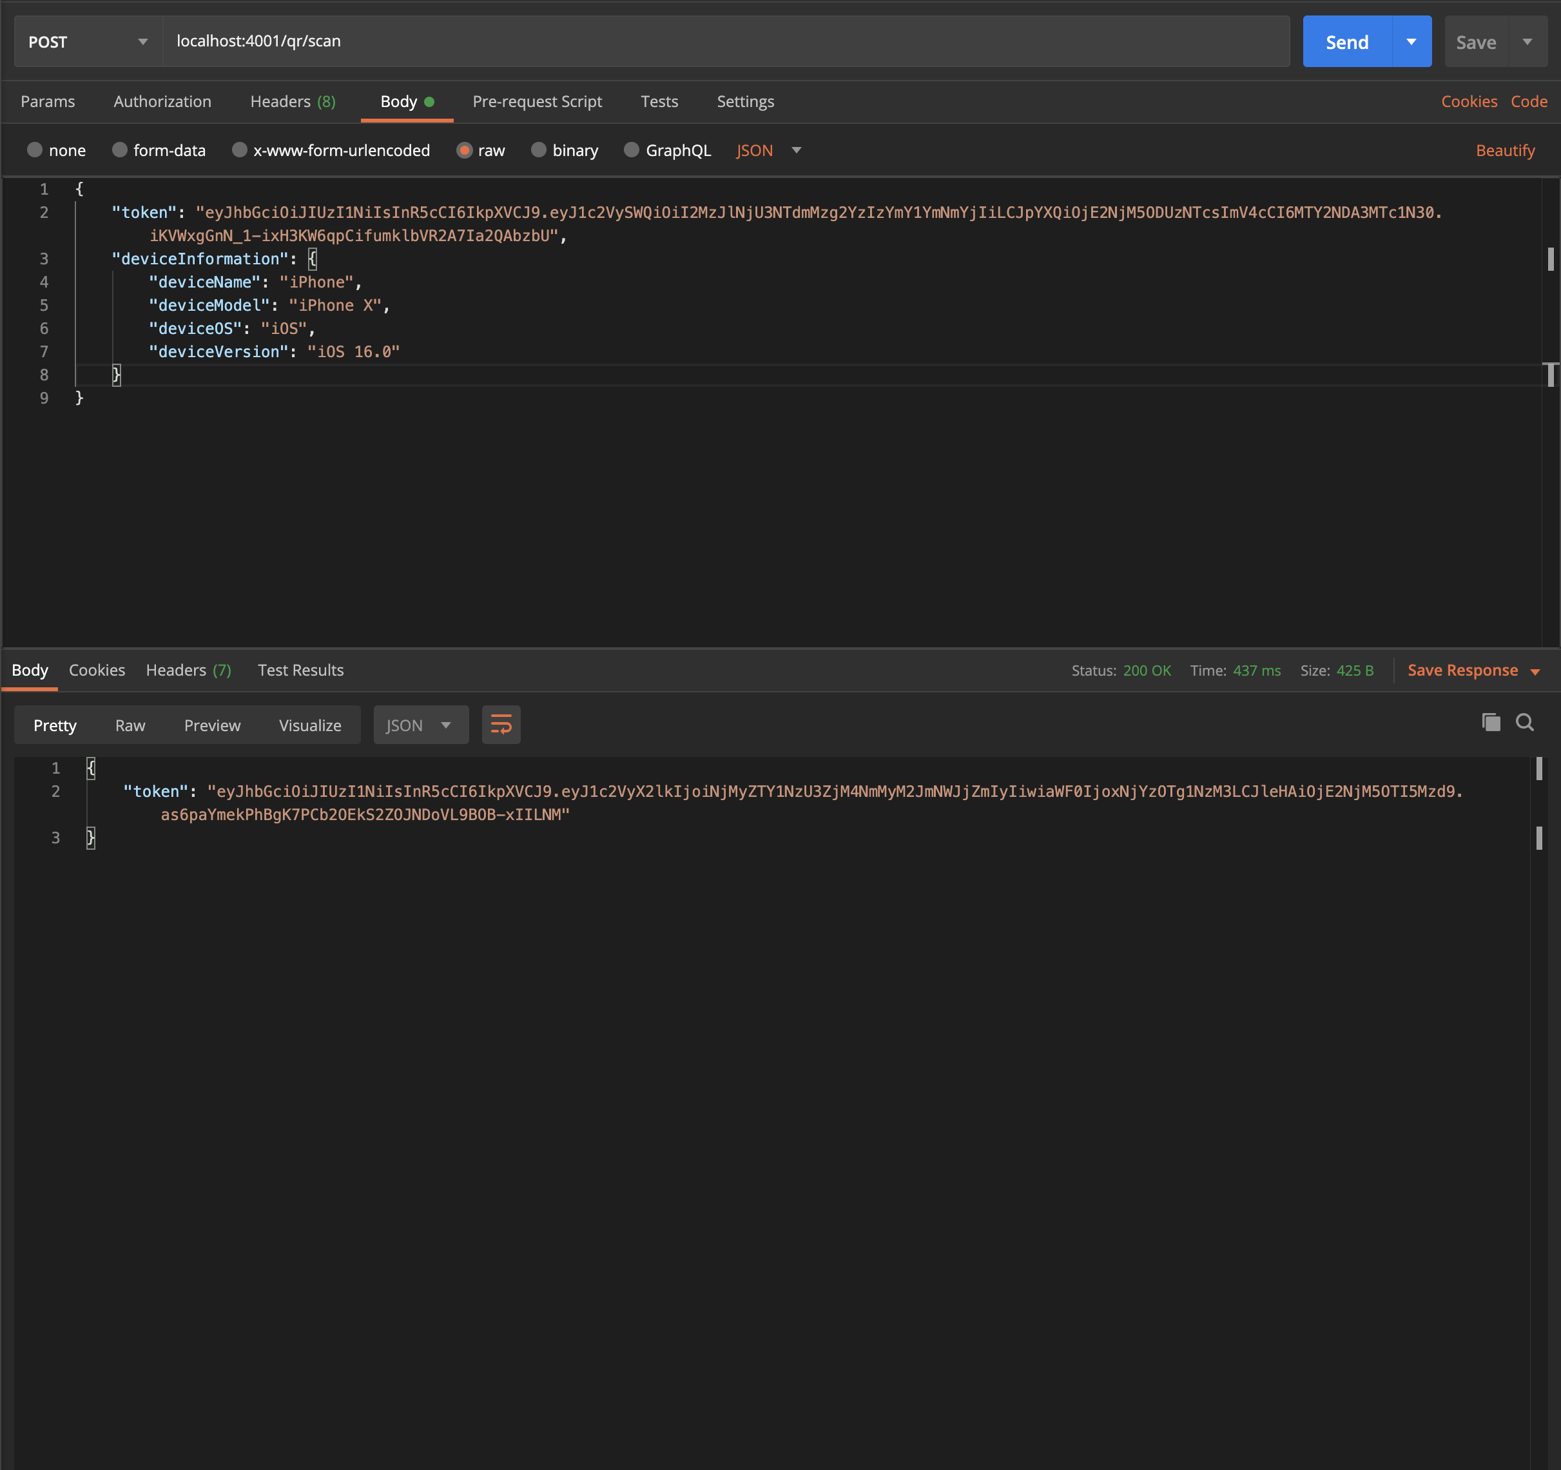Screen dimensions: 1561x1470
Task: Select x-www-form-urlencoded body type
Action: click(330, 150)
